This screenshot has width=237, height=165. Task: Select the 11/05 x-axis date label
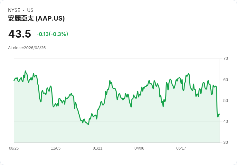56,148
